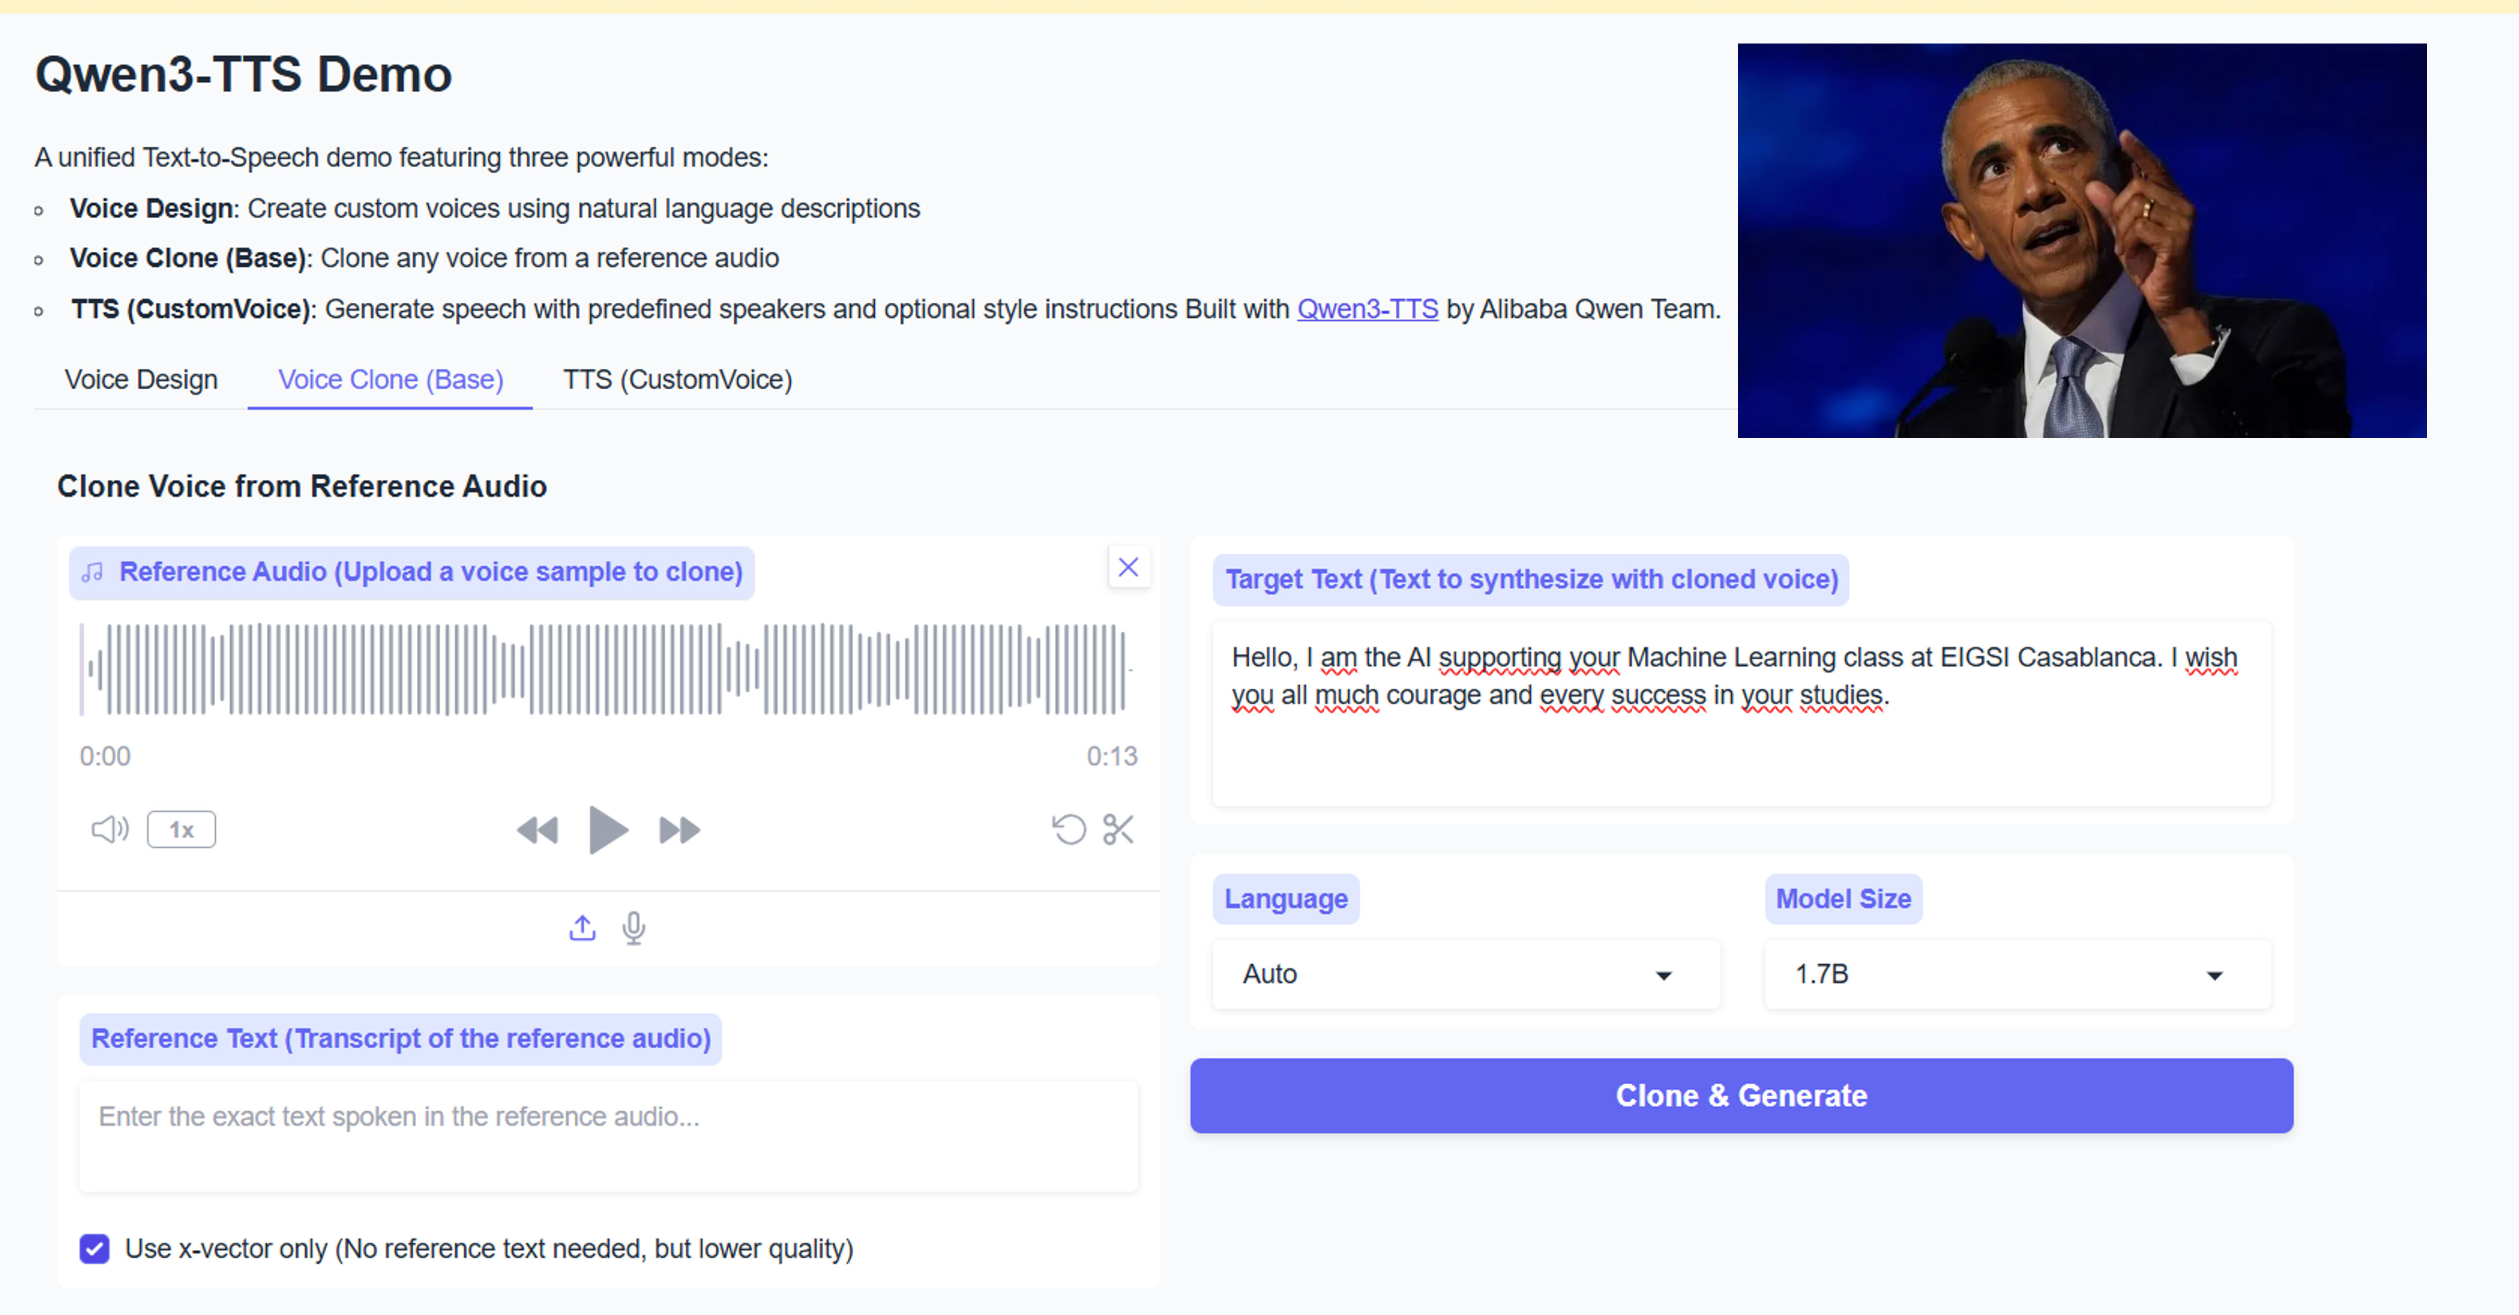The image size is (2519, 1315).
Task: Switch to the Voice Design tab
Action: pos(141,380)
